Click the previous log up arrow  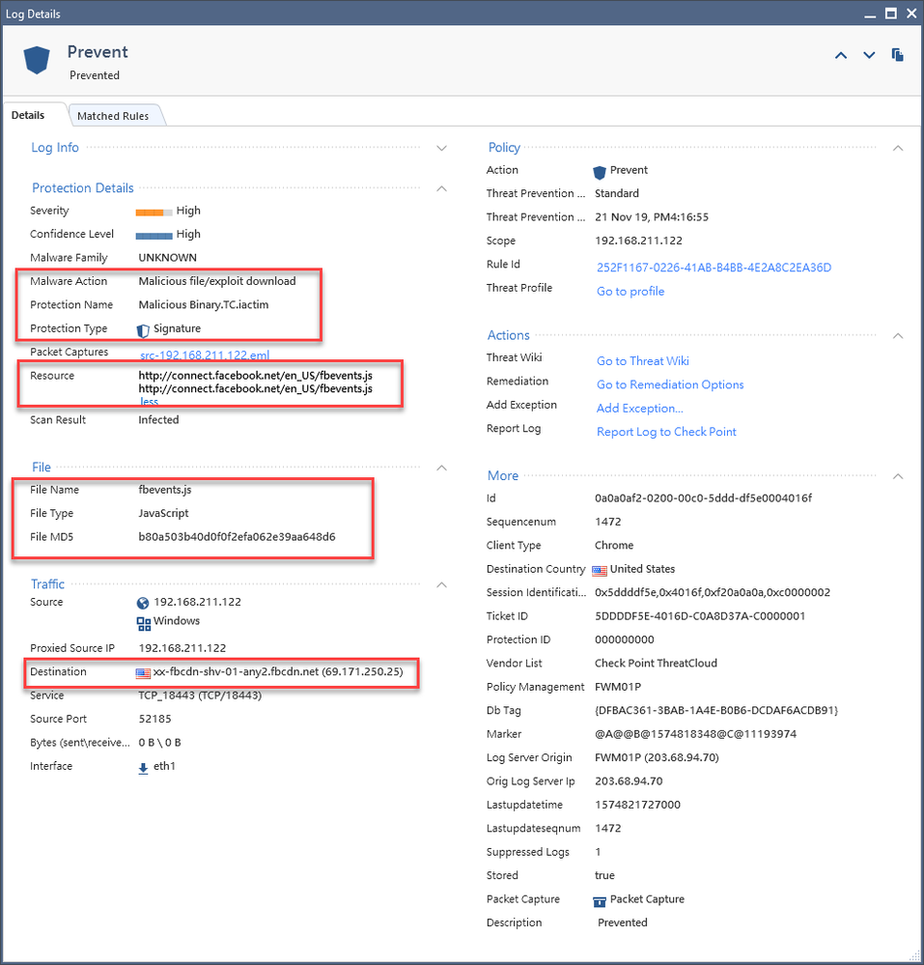[840, 56]
